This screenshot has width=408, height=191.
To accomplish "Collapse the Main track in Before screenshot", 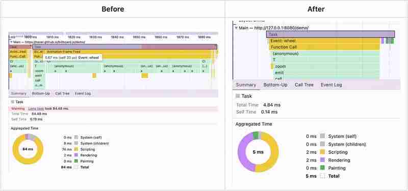I will pyautogui.click(x=11, y=42).
